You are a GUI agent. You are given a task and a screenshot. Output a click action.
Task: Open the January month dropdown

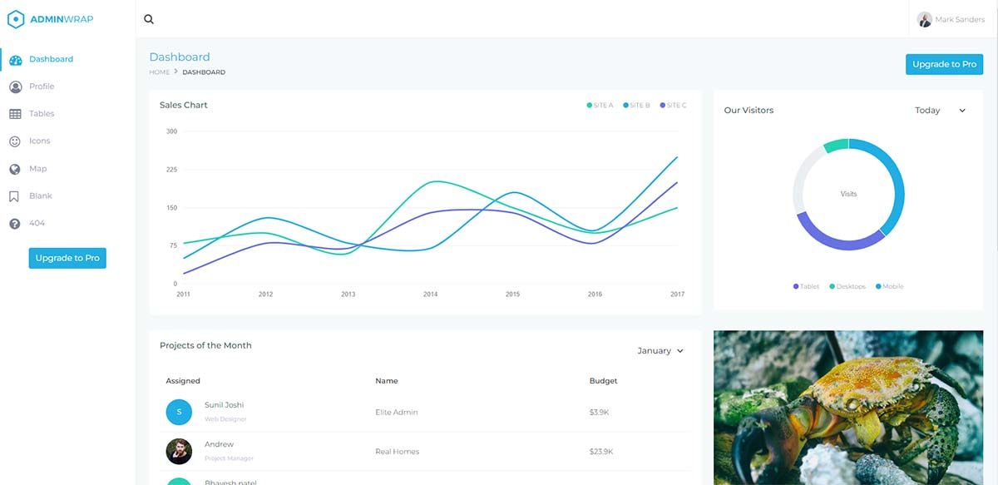(660, 351)
